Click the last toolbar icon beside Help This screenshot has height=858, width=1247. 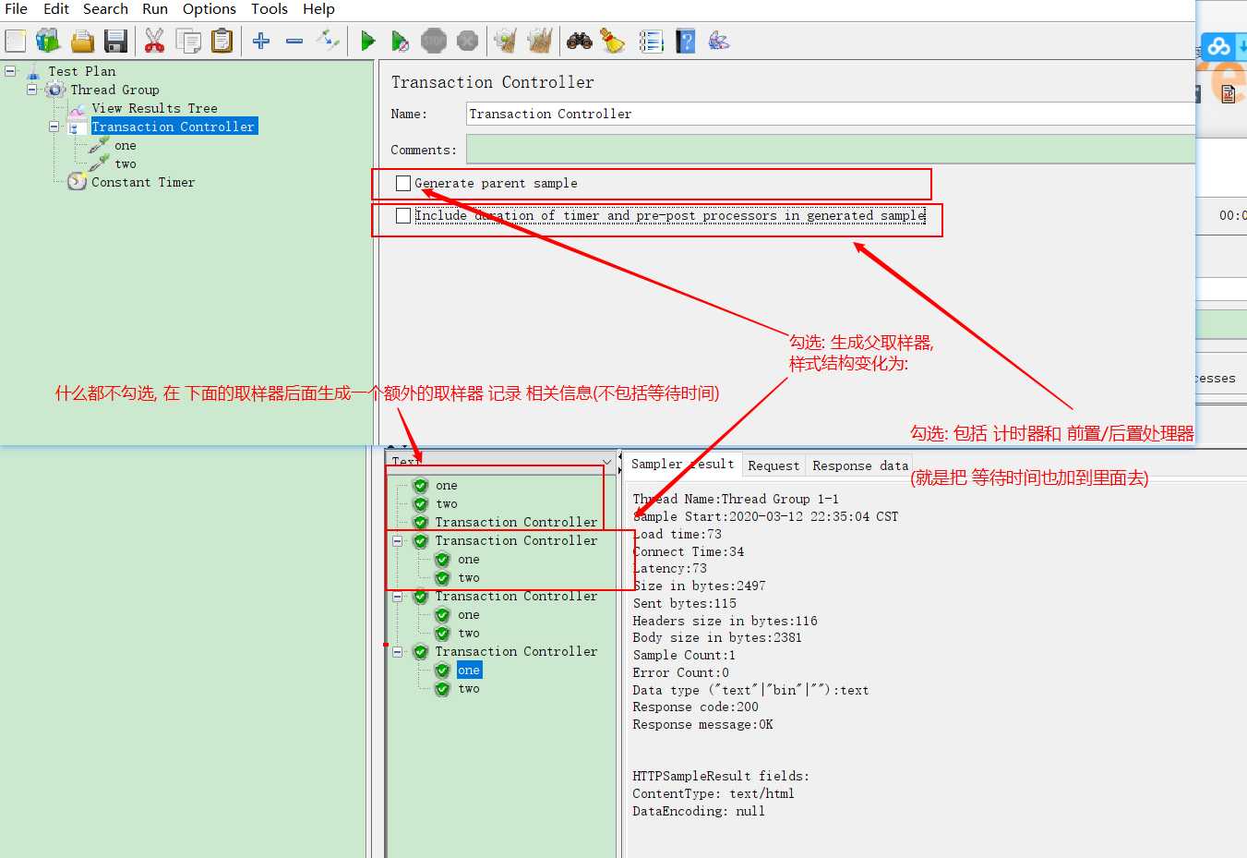point(719,41)
